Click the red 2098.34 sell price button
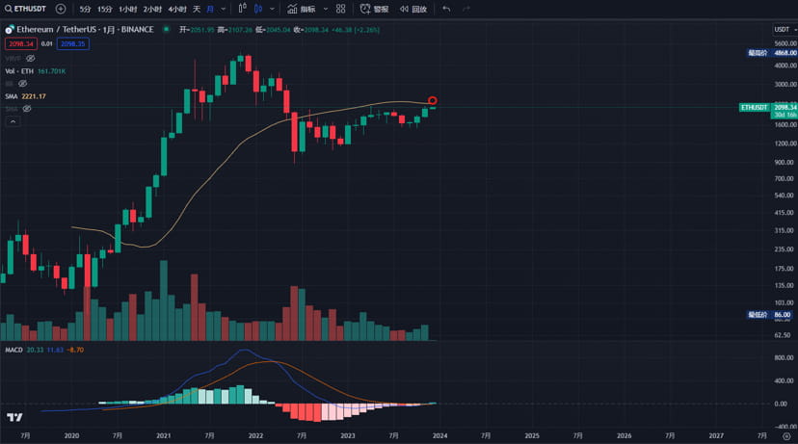This screenshot has width=798, height=444. pyautogui.click(x=21, y=43)
